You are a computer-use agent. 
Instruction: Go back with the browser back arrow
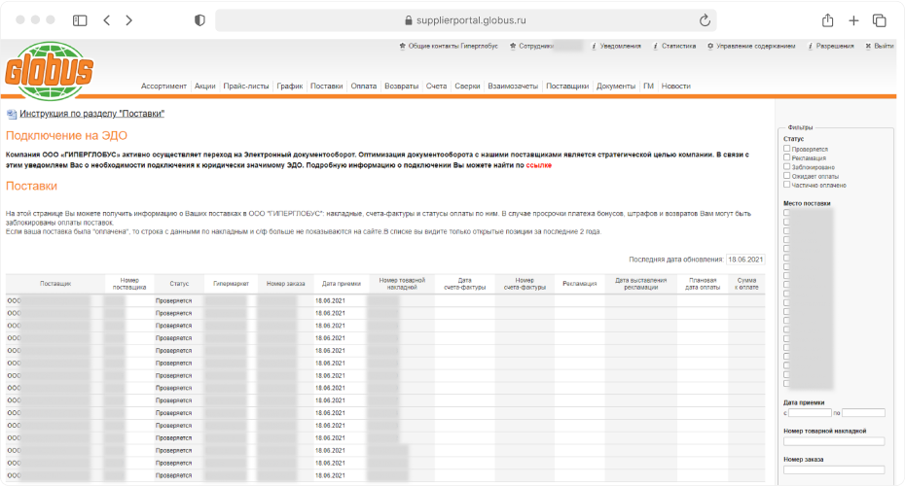pos(107,20)
